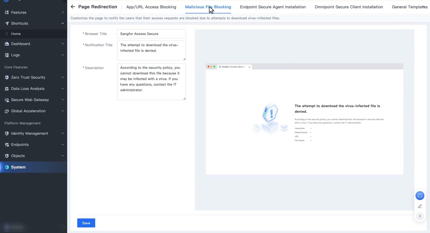The image size is (430, 233).
Task: Click the blue Save button
Action: pos(86,223)
